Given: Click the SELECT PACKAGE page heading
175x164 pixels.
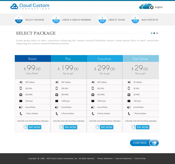Looking at the screenshot, I should pos(36,33).
